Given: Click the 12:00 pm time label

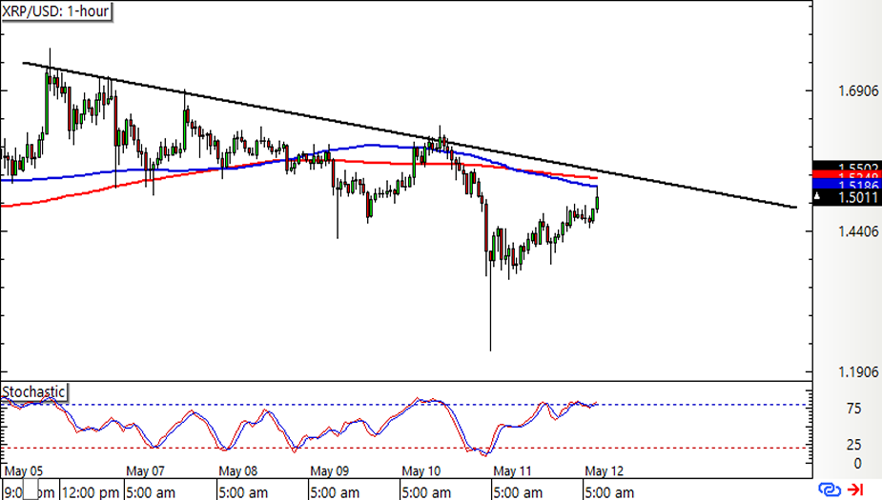Looking at the screenshot, I should click(x=91, y=492).
